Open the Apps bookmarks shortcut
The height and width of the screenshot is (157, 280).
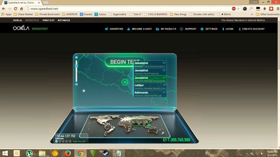pos(7,14)
